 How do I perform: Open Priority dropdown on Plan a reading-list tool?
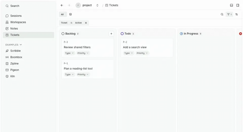[x=83, y=75]
